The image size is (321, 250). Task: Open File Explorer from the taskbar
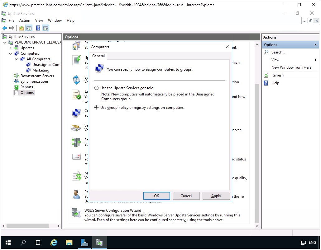[x=69, y=243]
